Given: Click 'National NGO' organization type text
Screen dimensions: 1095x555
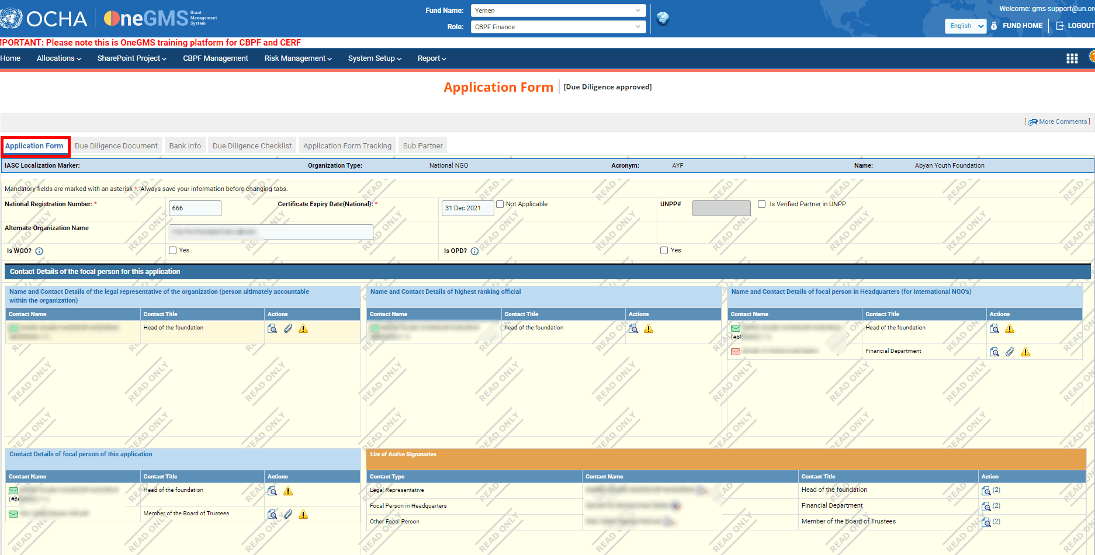Looking at the screenshot, I should (449, 166).
